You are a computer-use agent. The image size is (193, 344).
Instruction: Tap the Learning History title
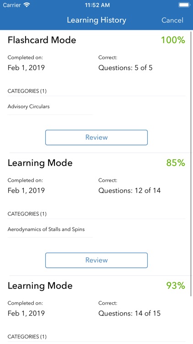(96, 20)
